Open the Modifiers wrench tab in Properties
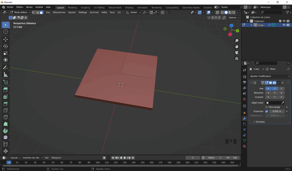292x171 pixels. 244,119
